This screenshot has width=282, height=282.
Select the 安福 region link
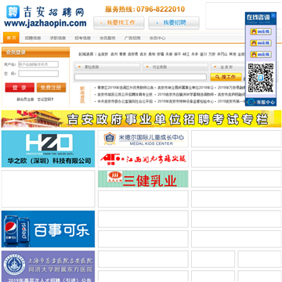[161, 54]
